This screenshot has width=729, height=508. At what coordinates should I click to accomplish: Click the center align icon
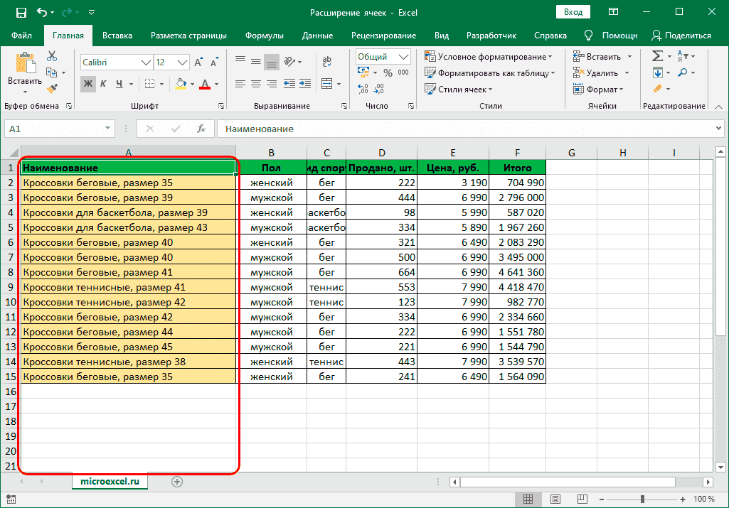click(256, 84)
